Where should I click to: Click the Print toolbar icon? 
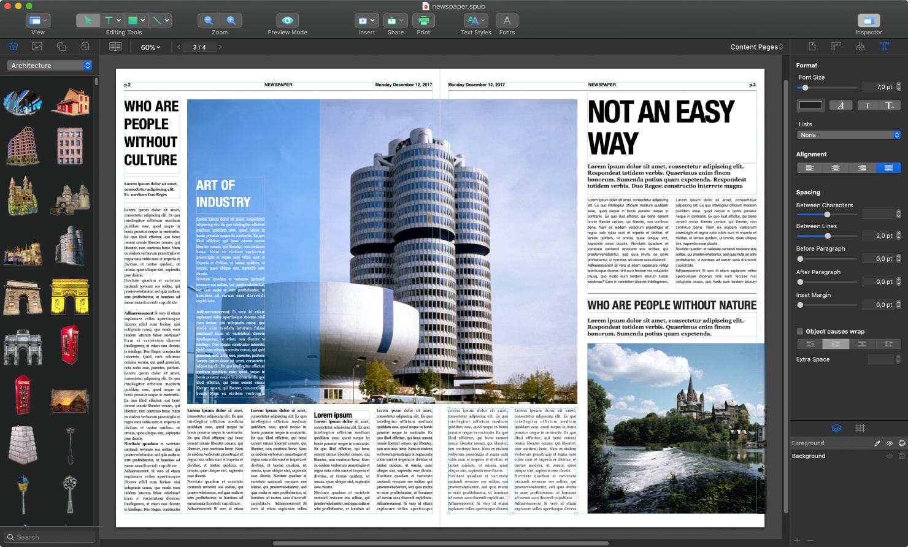pyautogui.click(x=423, y=20)
